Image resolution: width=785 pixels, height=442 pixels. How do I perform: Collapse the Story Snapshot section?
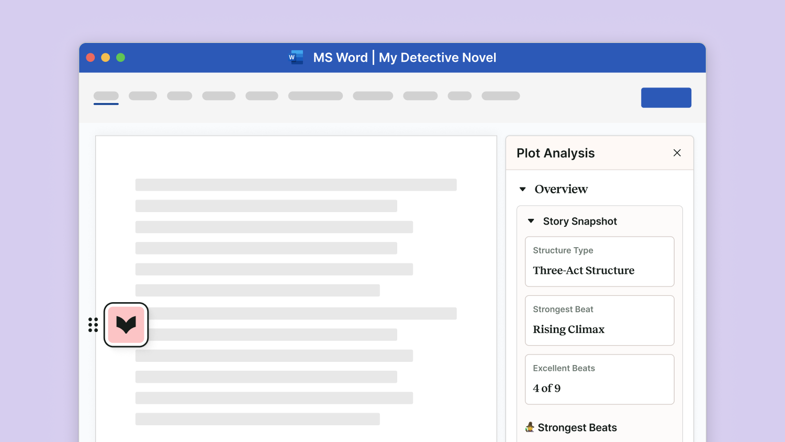(x=531, y=221)
